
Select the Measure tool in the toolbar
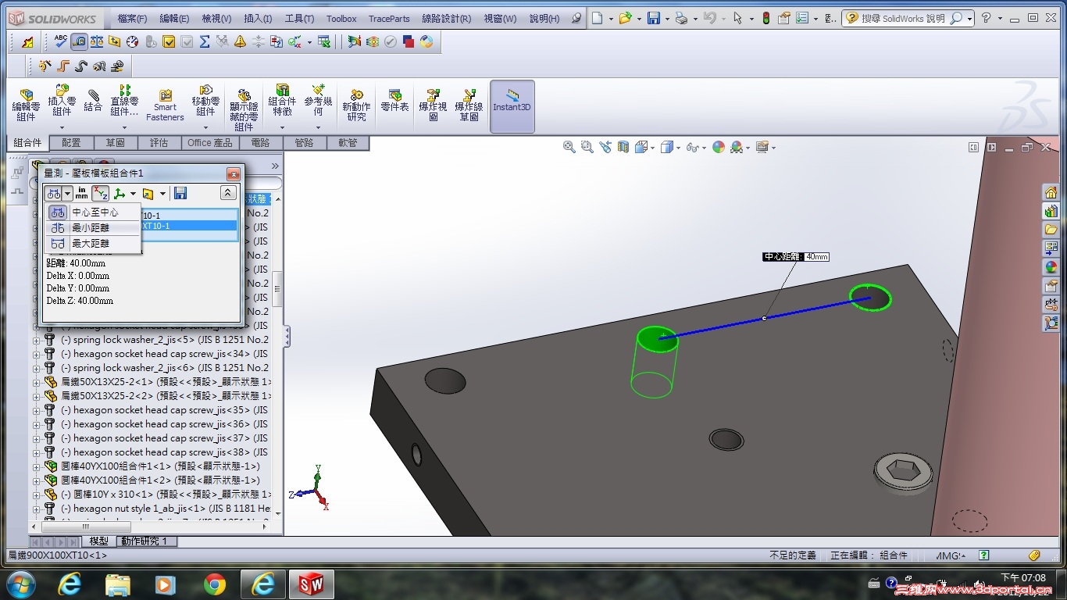click(x=79, y=41)
